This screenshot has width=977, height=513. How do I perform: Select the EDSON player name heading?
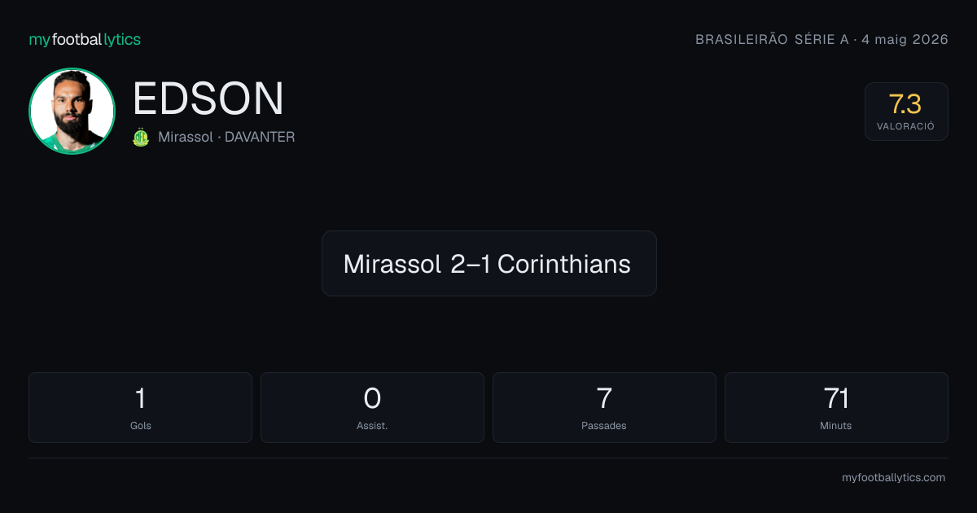(x=208, y=99)
